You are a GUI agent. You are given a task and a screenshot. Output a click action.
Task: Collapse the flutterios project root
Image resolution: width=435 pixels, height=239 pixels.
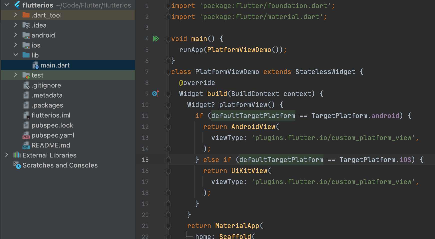[7, 5]
